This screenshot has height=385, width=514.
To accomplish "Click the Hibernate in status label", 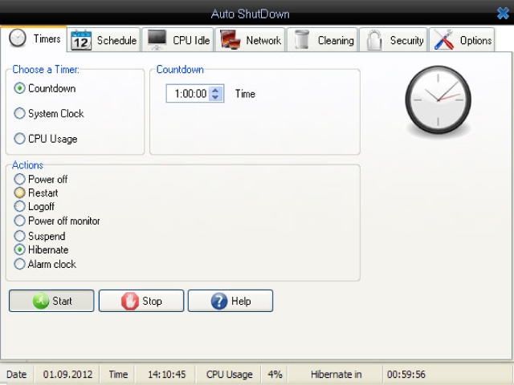I will coord(336,375).
